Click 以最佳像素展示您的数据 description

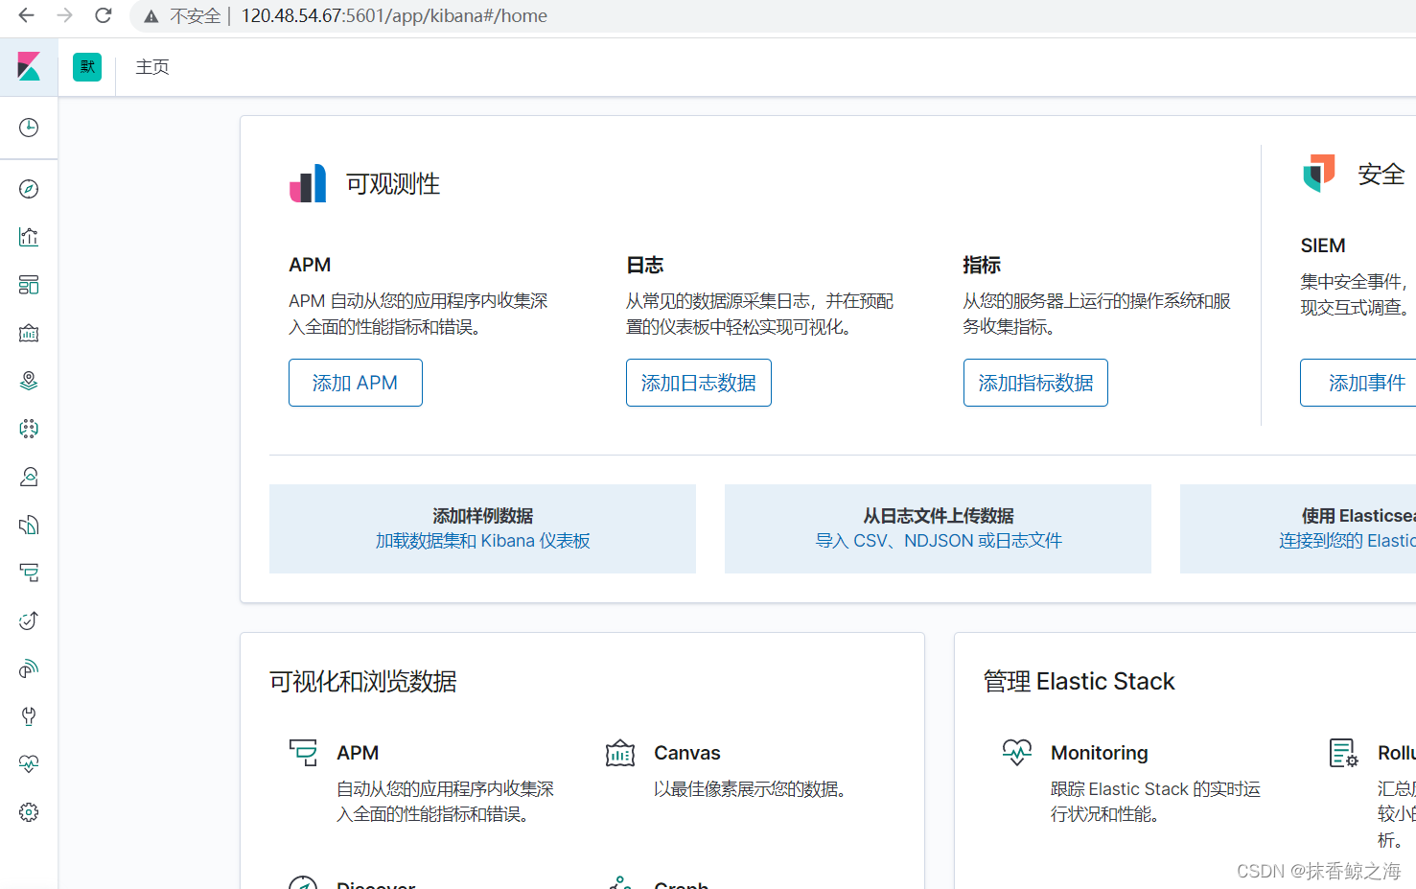tap(753, 789)
